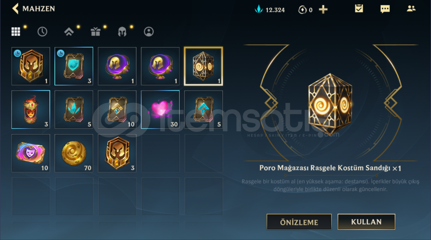Select the first purple helmet orb item
The width and height of the screenshot is (431, 240).
[117, 66]
